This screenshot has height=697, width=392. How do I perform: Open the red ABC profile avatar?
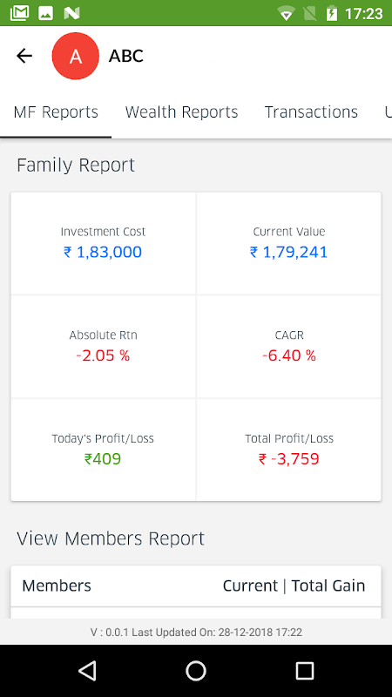point(76,56)
